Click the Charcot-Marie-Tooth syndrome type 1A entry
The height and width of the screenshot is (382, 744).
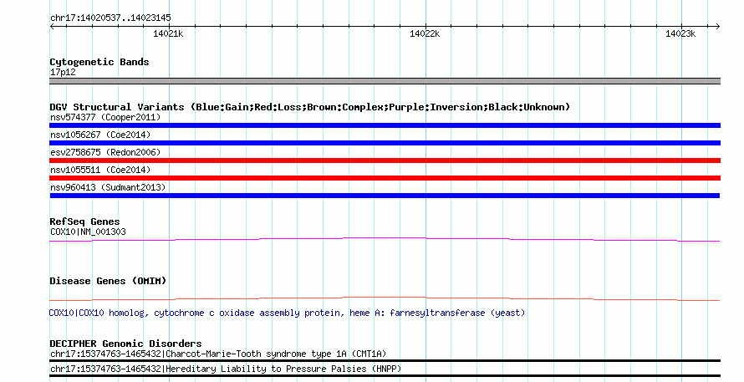point(218,354)
